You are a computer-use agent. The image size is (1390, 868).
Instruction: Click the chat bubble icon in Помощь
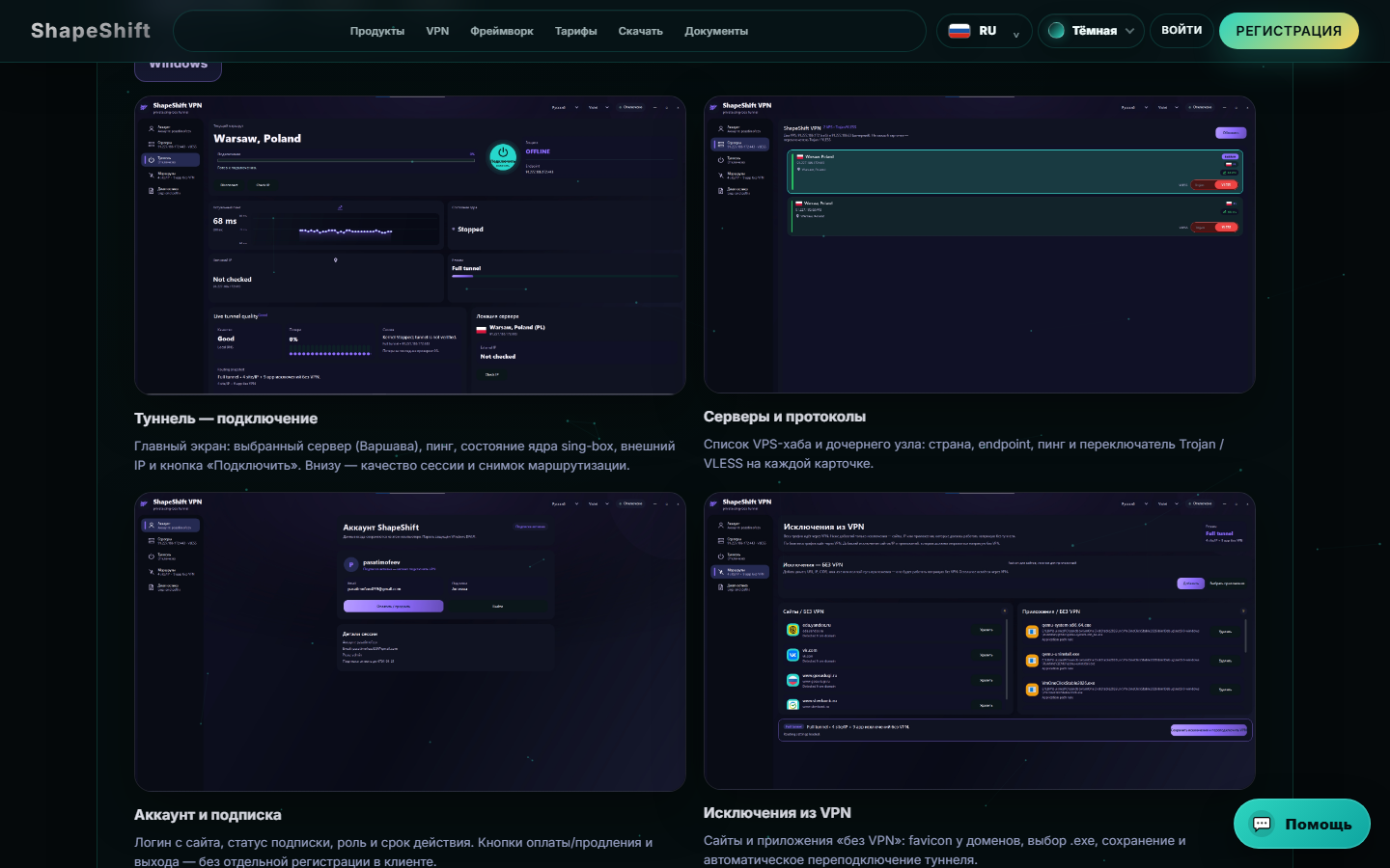pos(1262,824)
